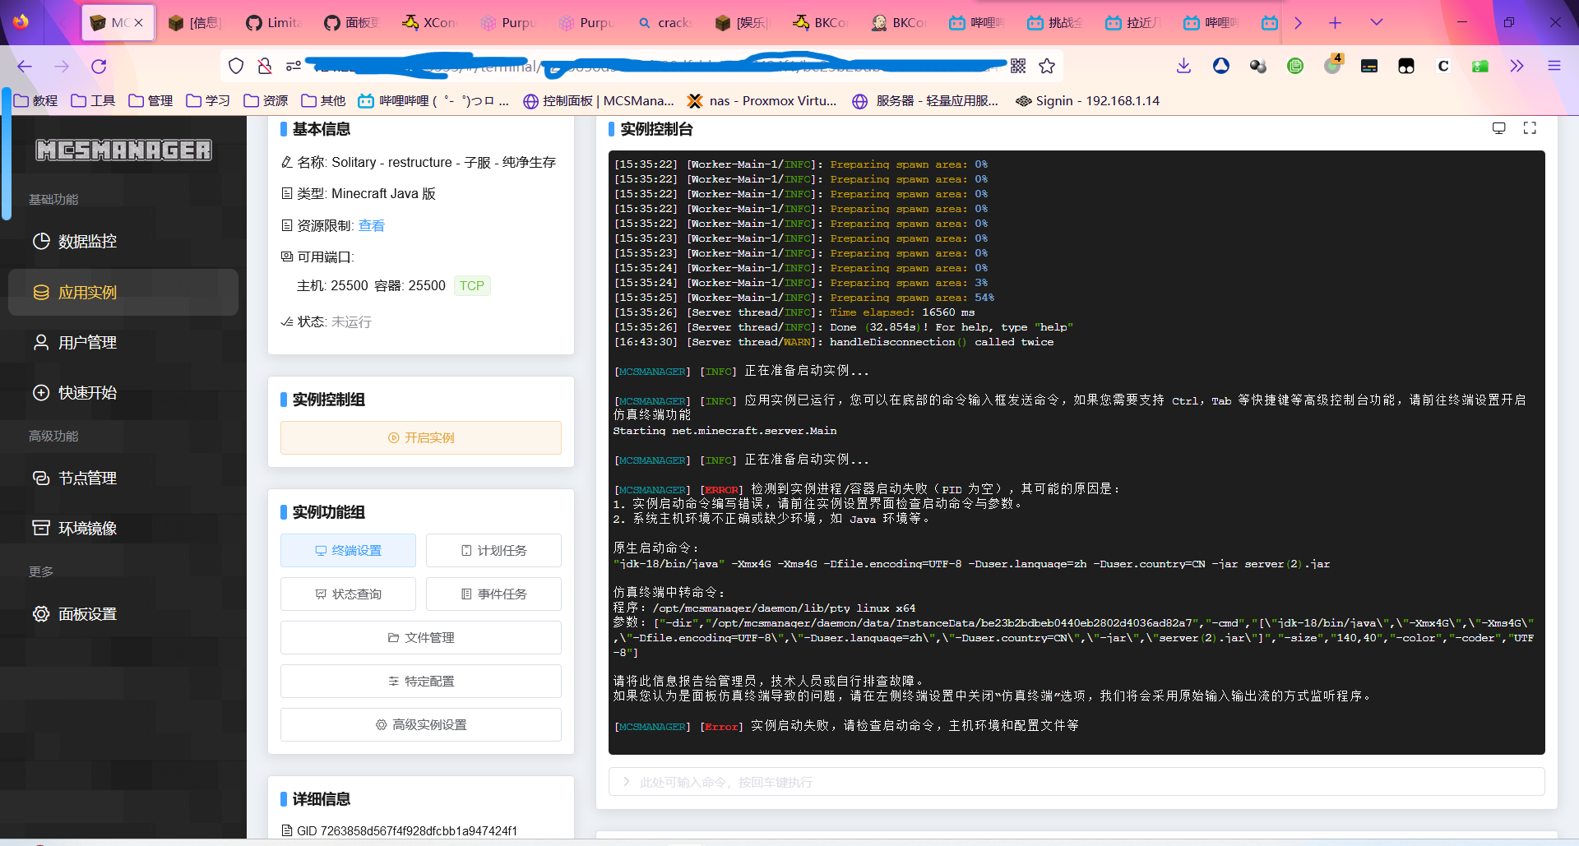Expand the console to fullscreen
Image resolution: width=1579 pixels, height=846 pixels.
1529,128
